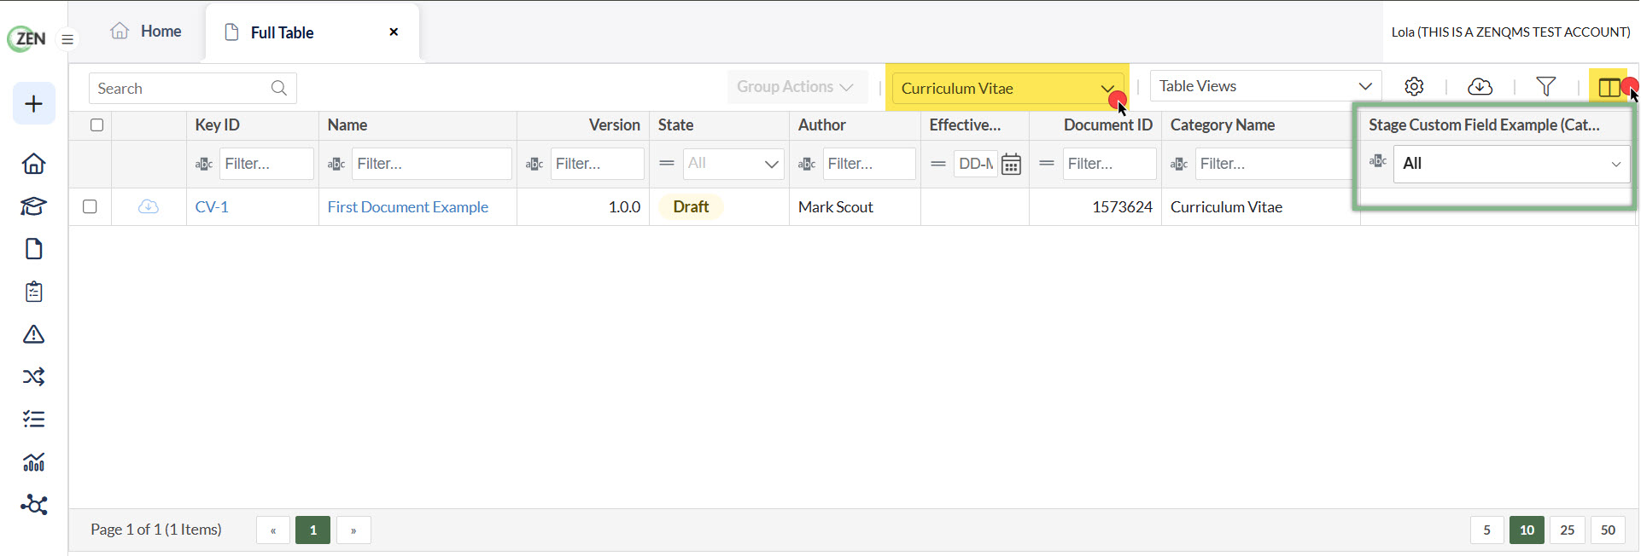Show 50 items per page
Image resolution: width=1641 pixels, height=556 pixels.
[1609, 530]
